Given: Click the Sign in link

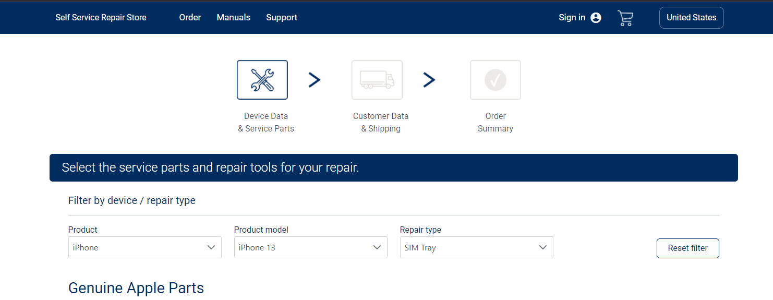Looking at the screenshot, I should coord(572,18).
